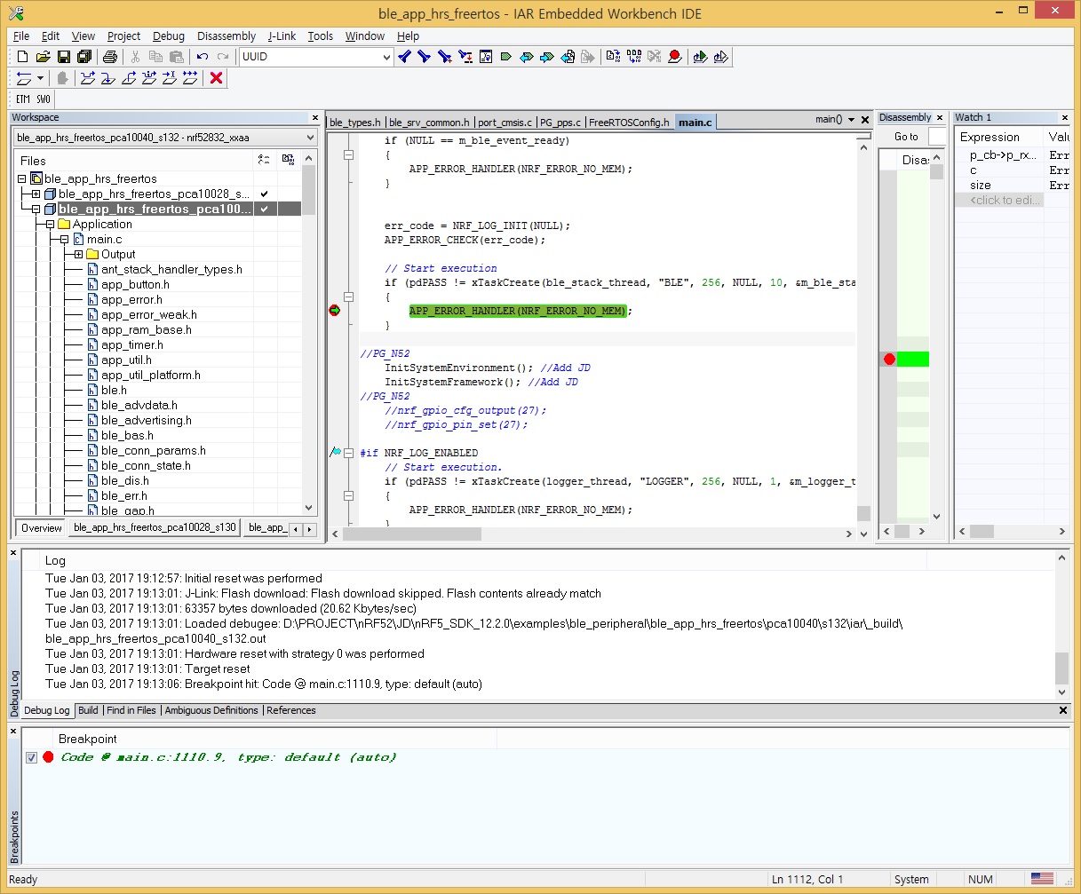
Task: Click the Debug Log vertical scrollbar
Action: [1061, 625]
